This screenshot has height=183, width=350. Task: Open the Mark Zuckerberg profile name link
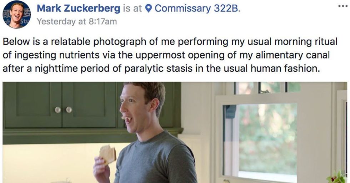click(x=79, y=9)
